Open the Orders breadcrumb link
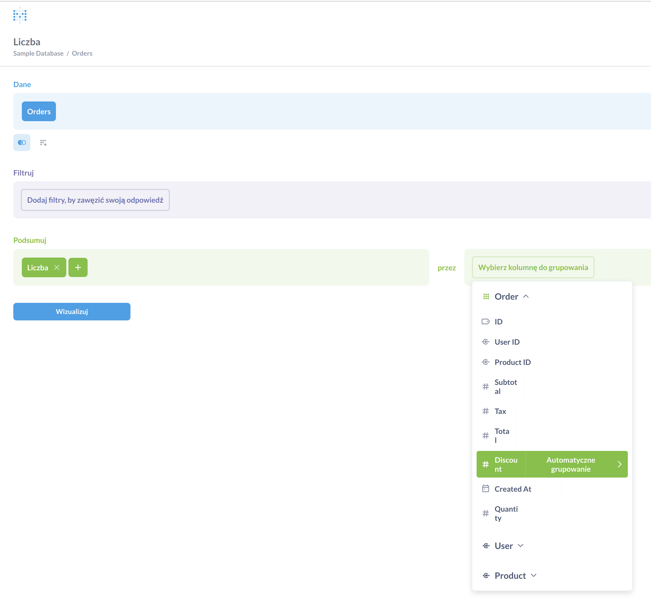The height and width of the screenshot is (603, 651). (x=82, y=53)
